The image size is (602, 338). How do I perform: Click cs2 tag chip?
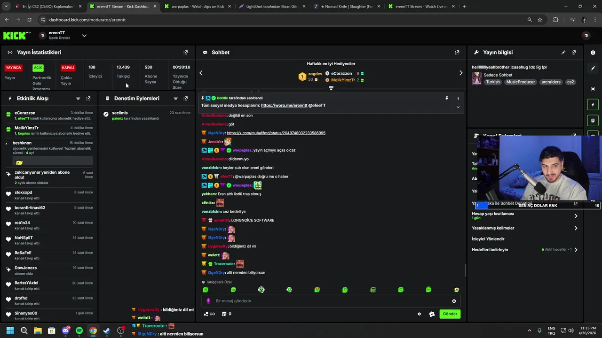pyautogui.click(x=570, y=82)
